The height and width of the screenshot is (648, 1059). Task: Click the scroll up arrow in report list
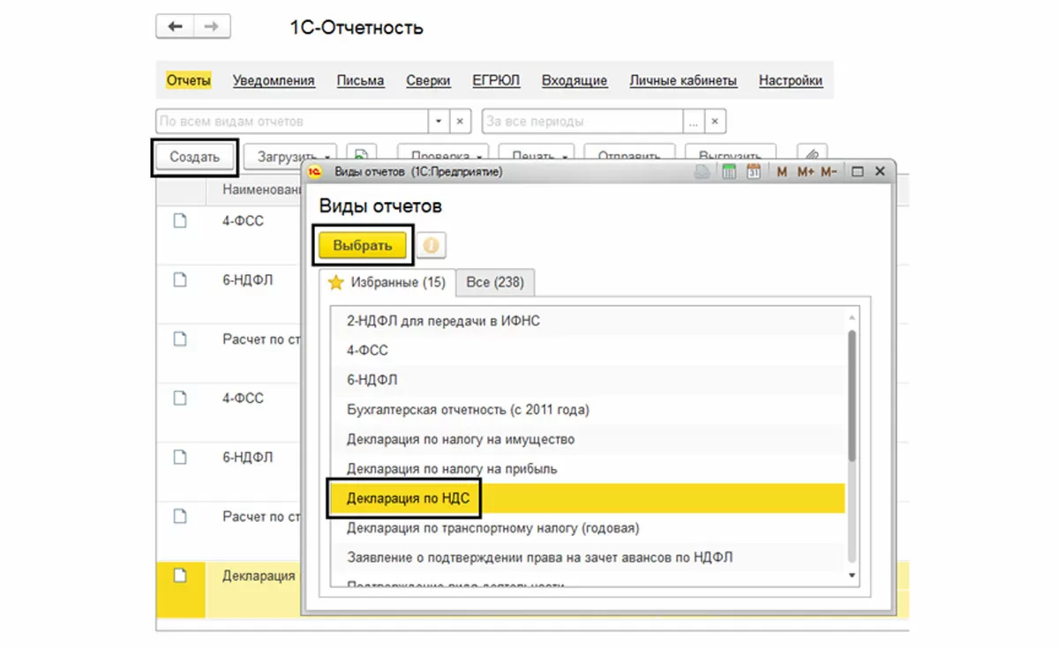click(852, 318)
